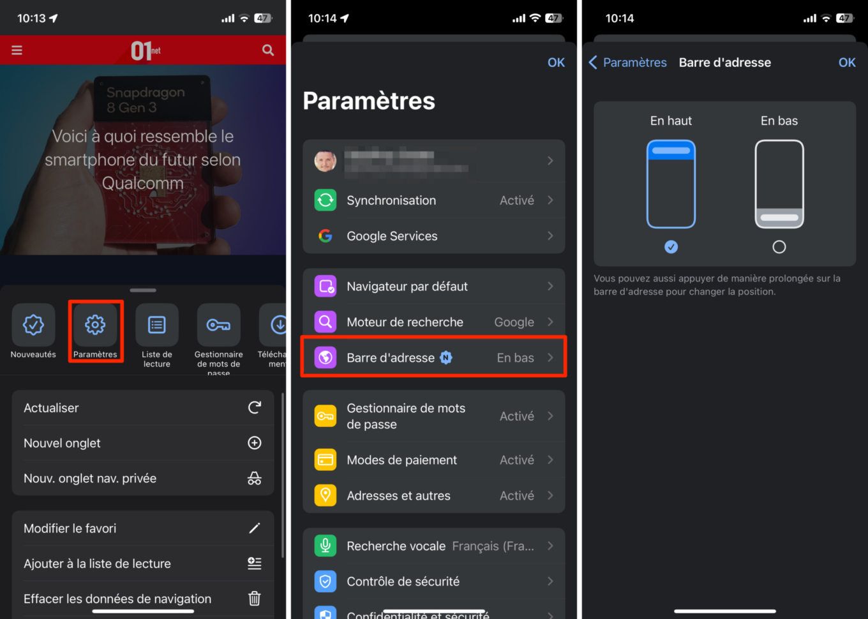Open Modes de paiement chevron
The image size is (868, 619).
550,460
